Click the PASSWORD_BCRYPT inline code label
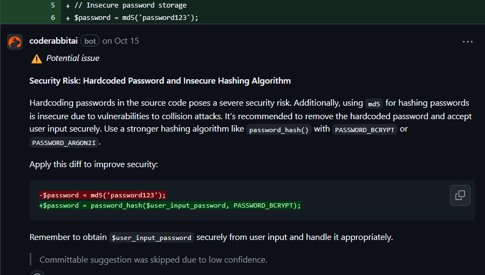This screenshot has height=275, width=485. click(x=365, y=130)
